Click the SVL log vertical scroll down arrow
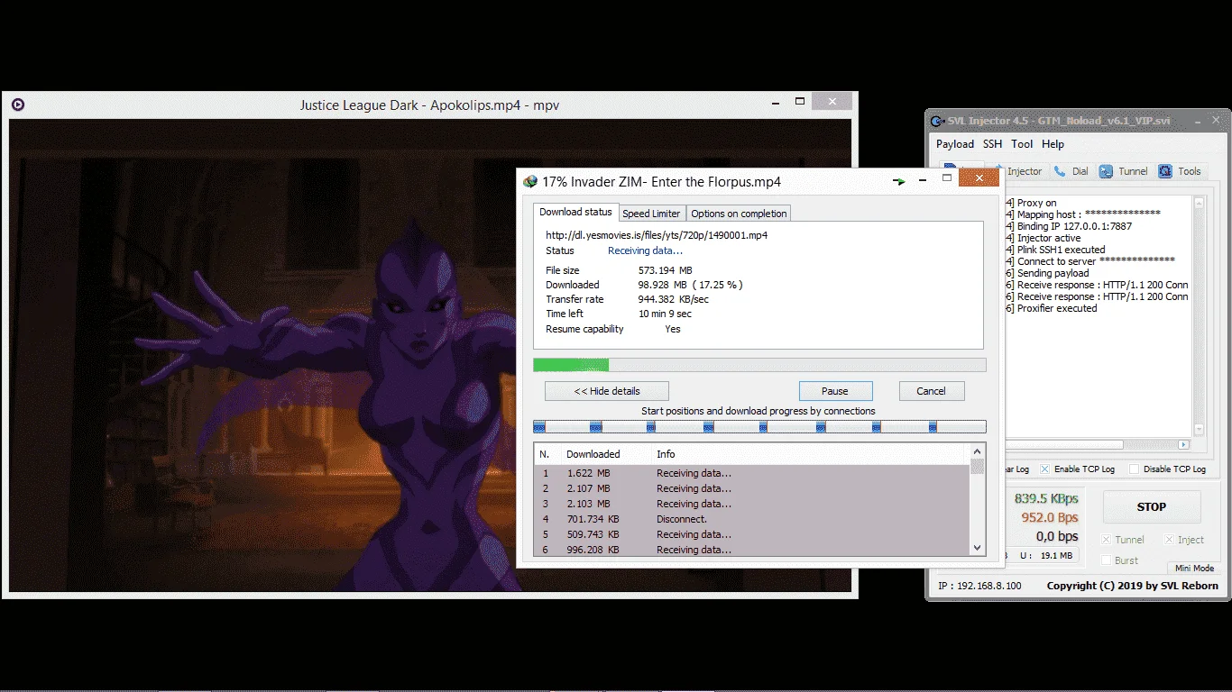This screenshot has width=1232, height=692. (x=1199, y=430)
